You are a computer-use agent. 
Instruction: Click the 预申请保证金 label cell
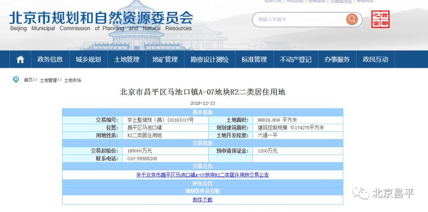click(x=231, y=151)
